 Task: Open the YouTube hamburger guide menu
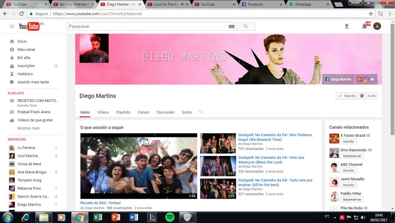pyautogui.click(x=12, y=27)
